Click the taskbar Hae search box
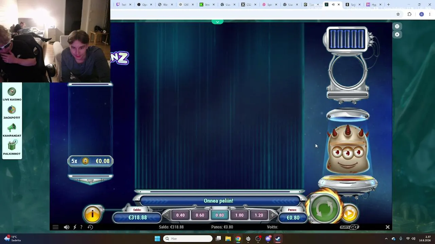 [188, 239]
